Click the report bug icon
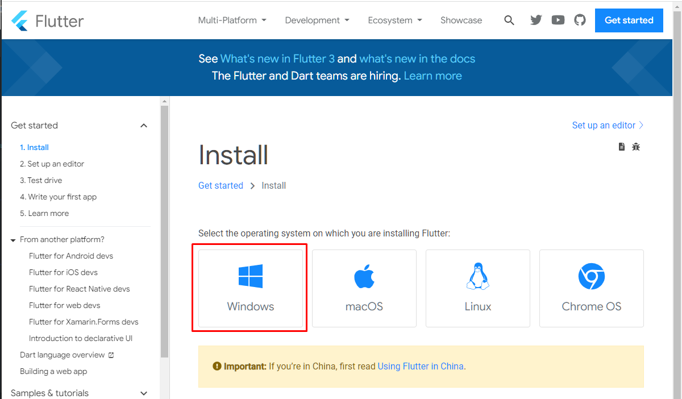682x399 pixels. click(x=636, y=147)
